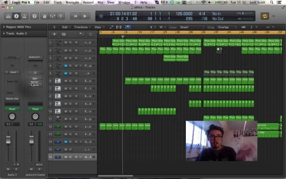Click the tempo value 126.0000
The height and width of the screenshot is (179, 286).
coord(184,14)
